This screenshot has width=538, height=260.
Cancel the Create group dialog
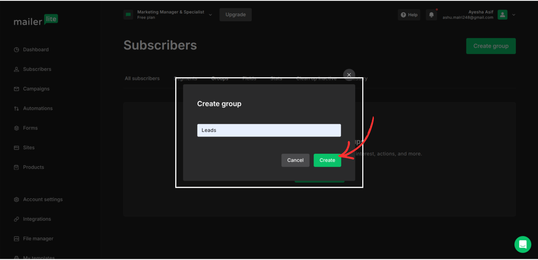point(295,160)
